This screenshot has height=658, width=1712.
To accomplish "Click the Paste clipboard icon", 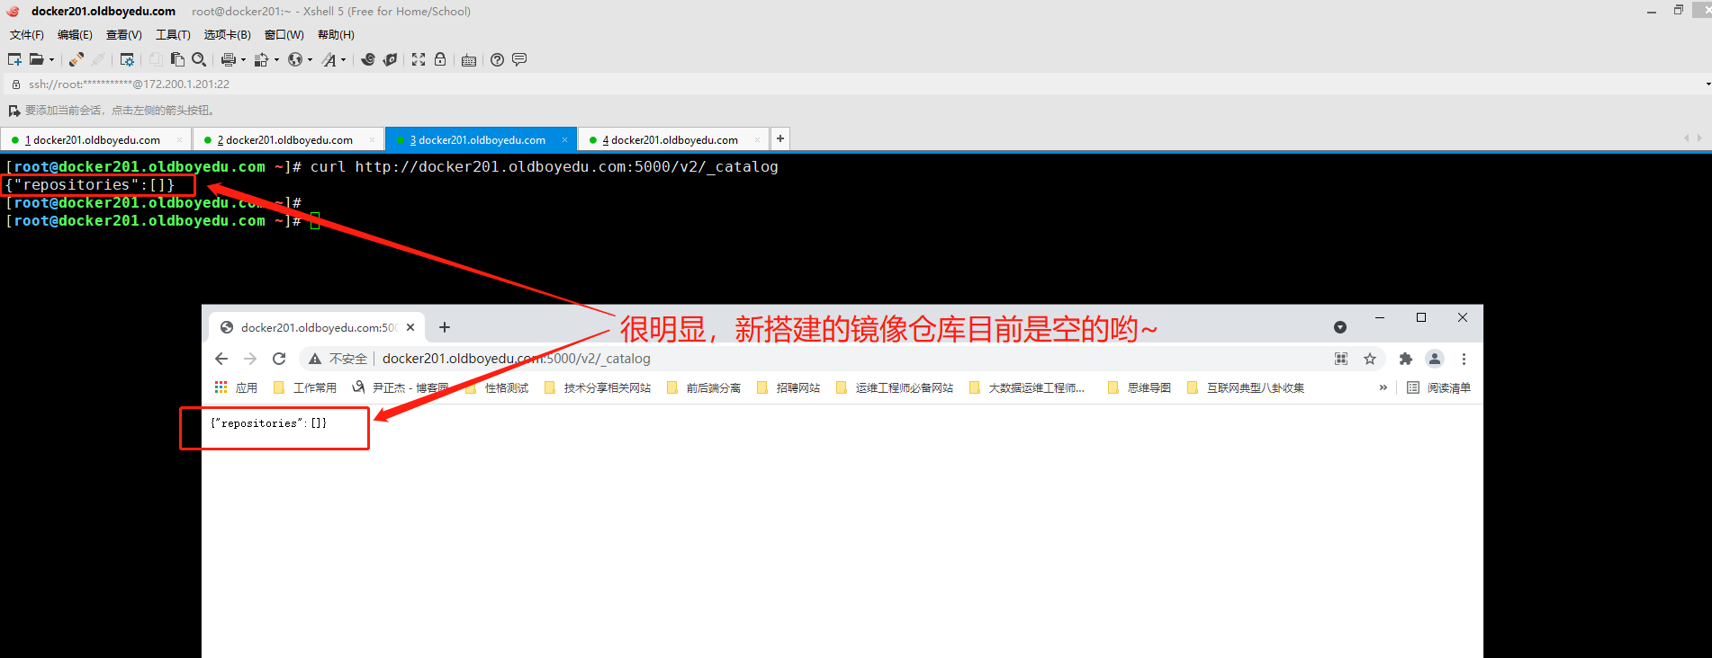I will pos(177,59).
